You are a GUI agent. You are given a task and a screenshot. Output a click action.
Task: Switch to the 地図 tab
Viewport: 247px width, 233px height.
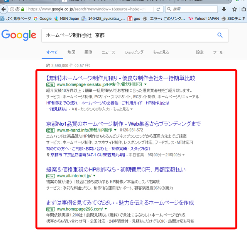click(x=71, y=52)
